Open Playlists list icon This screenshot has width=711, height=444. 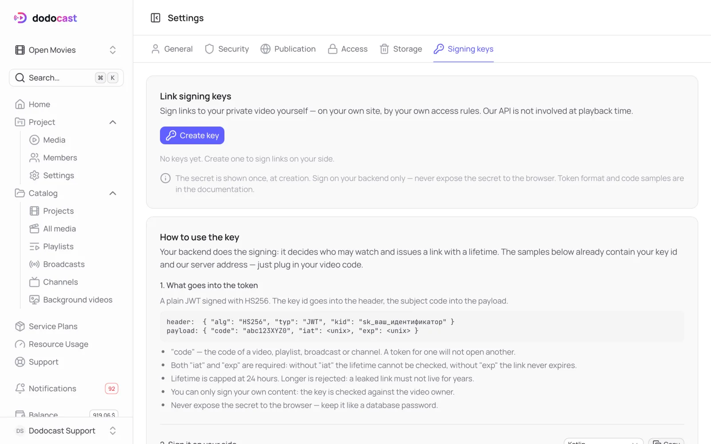(34, 246)
